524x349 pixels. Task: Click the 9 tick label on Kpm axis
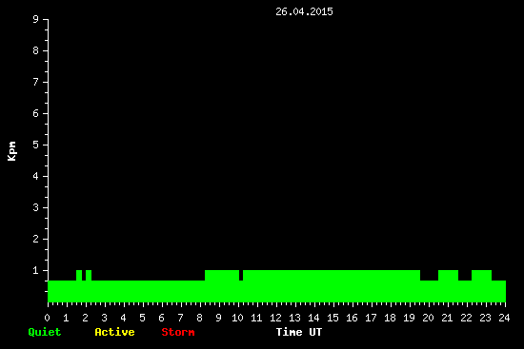36,19
